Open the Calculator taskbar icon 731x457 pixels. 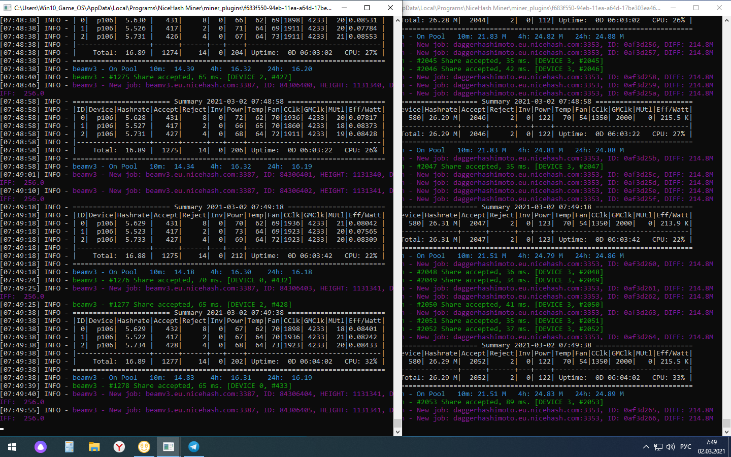coord(69,447)
